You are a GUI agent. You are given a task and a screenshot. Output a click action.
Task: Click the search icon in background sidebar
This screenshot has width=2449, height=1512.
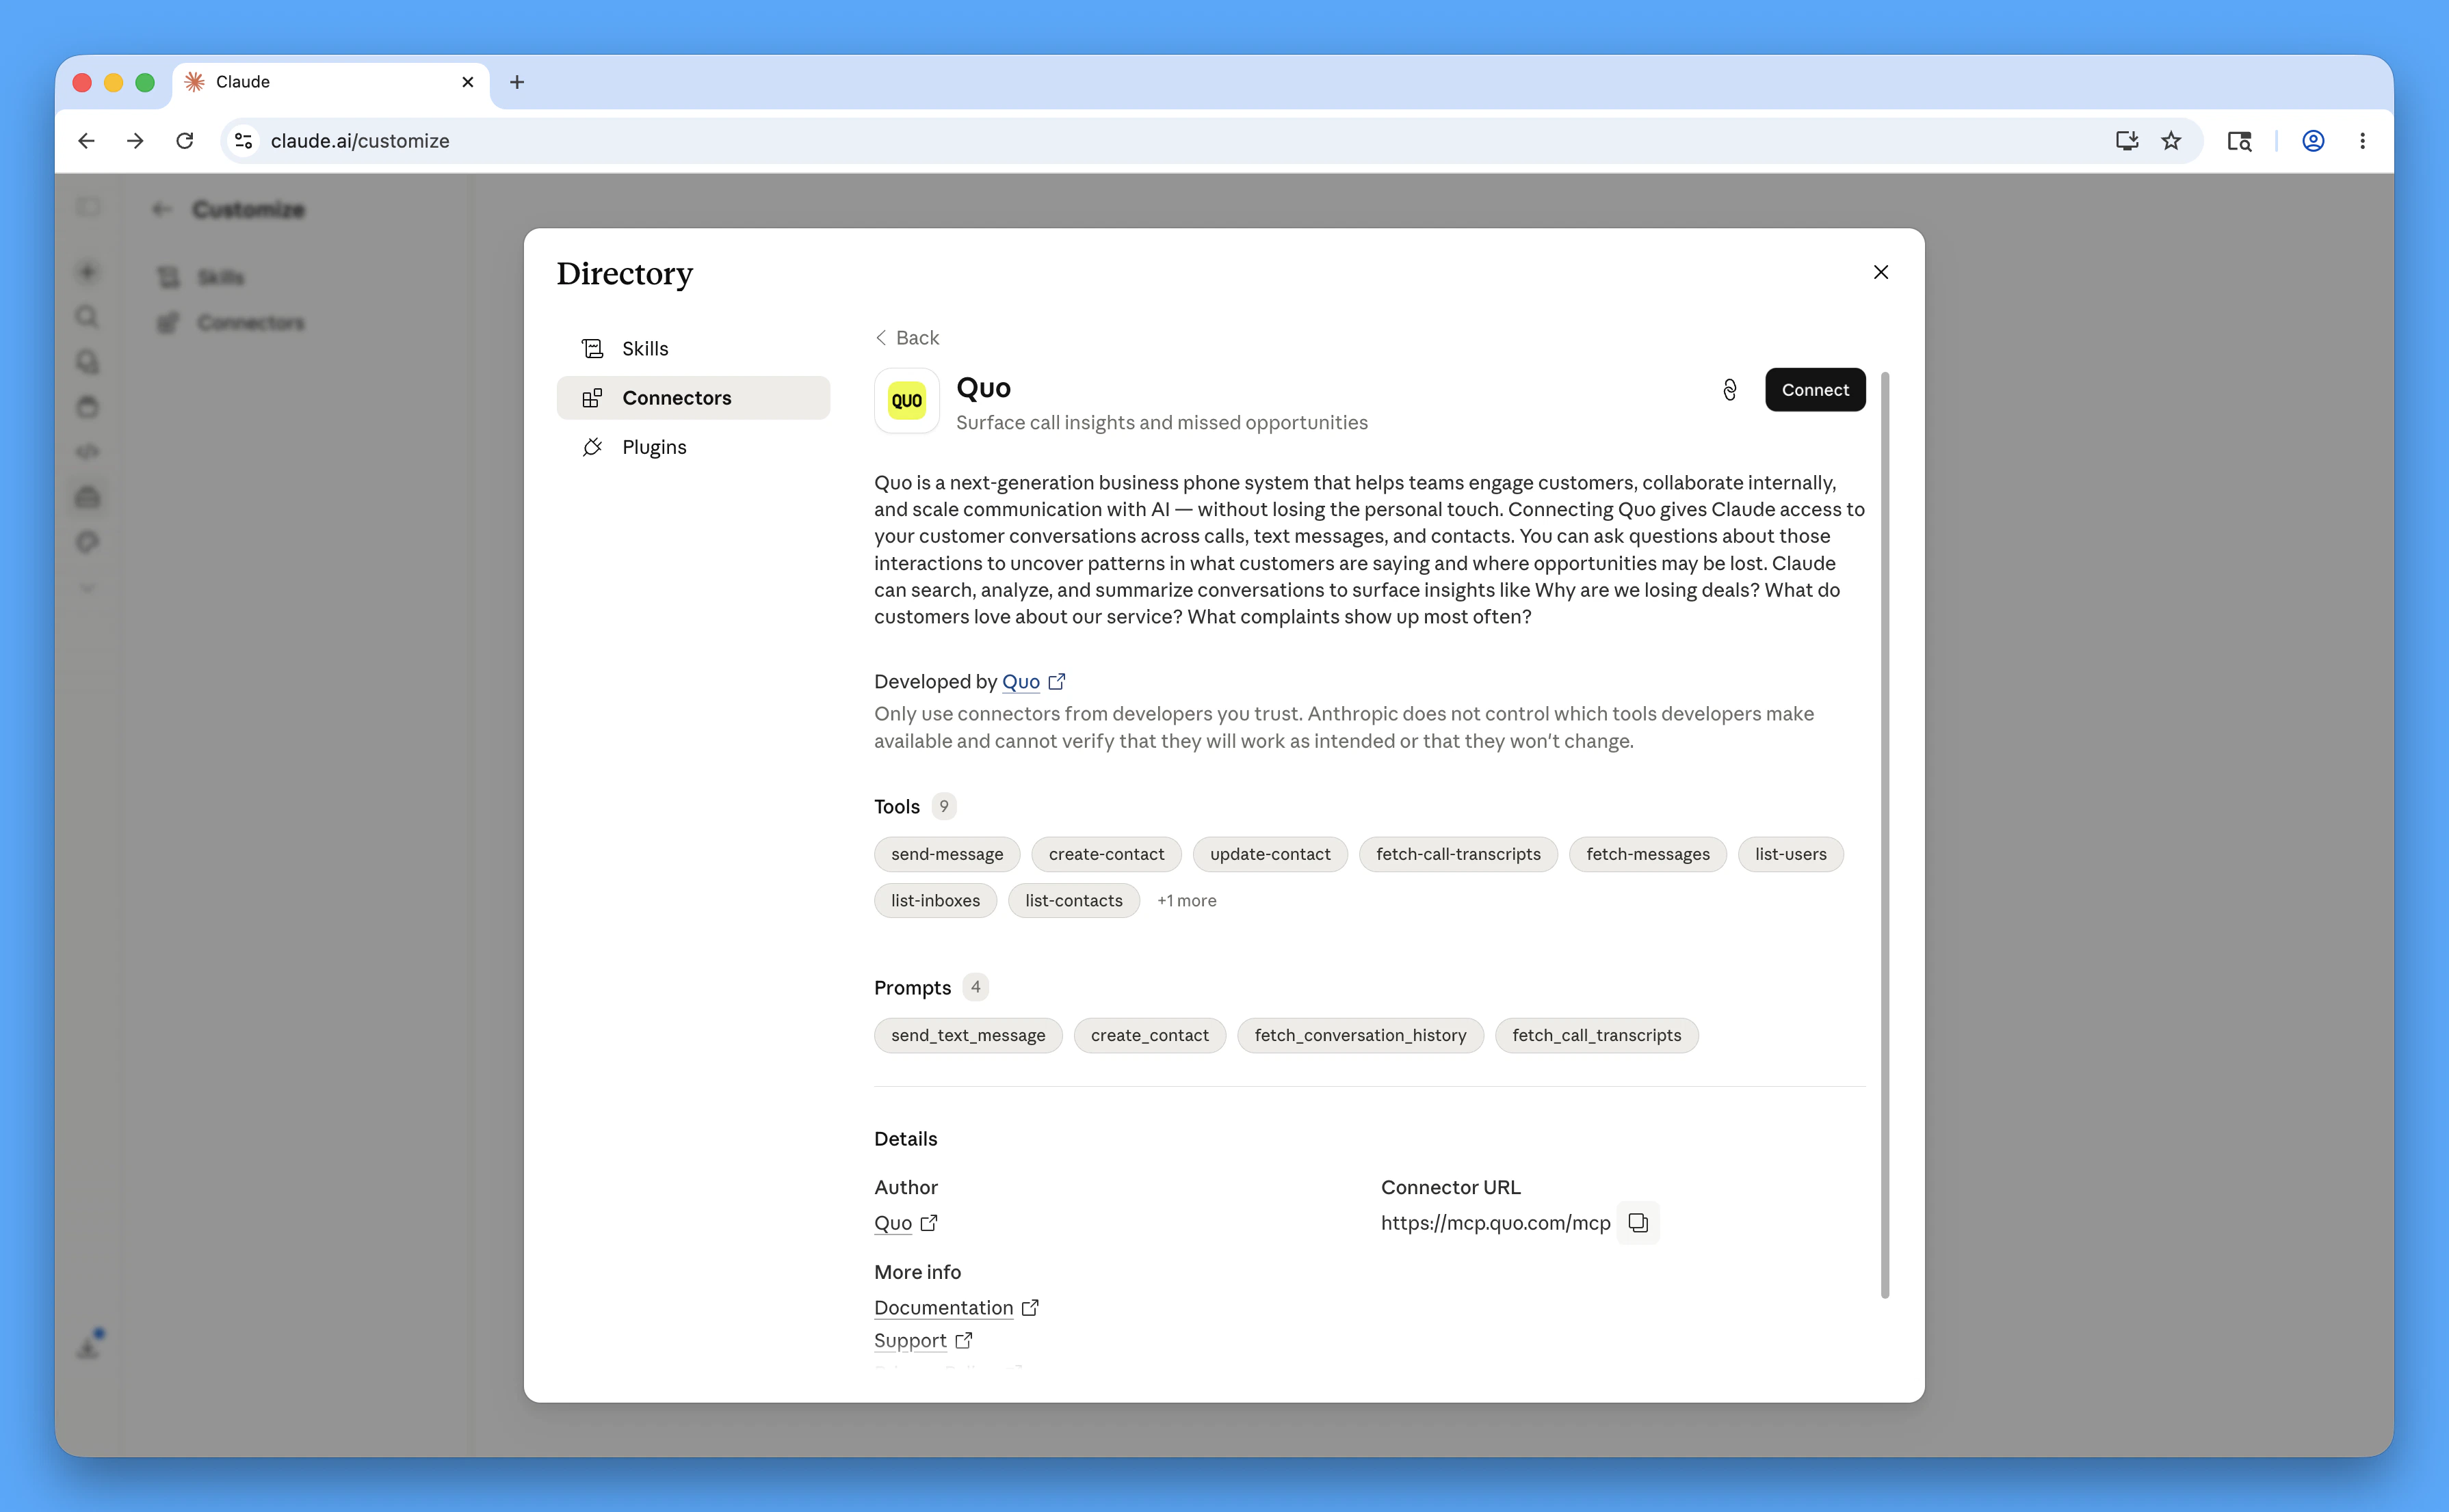pyautogui.click(x=87, y=317)
